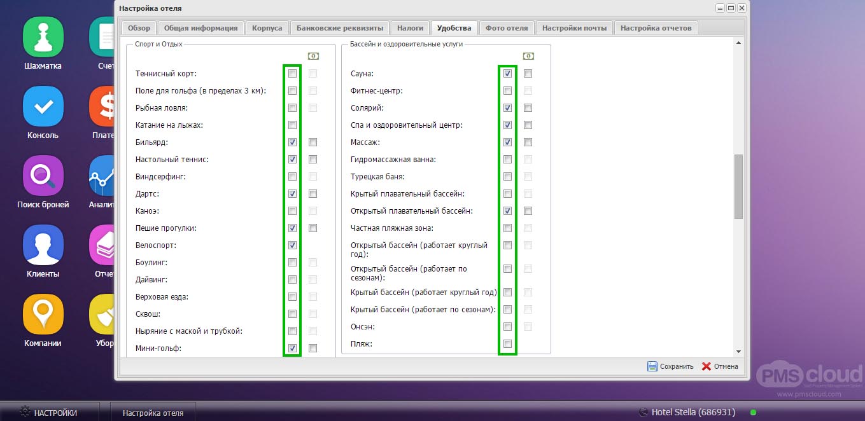Open the Настройки почты tab
The image size is (865, 421).
[575, 28]
